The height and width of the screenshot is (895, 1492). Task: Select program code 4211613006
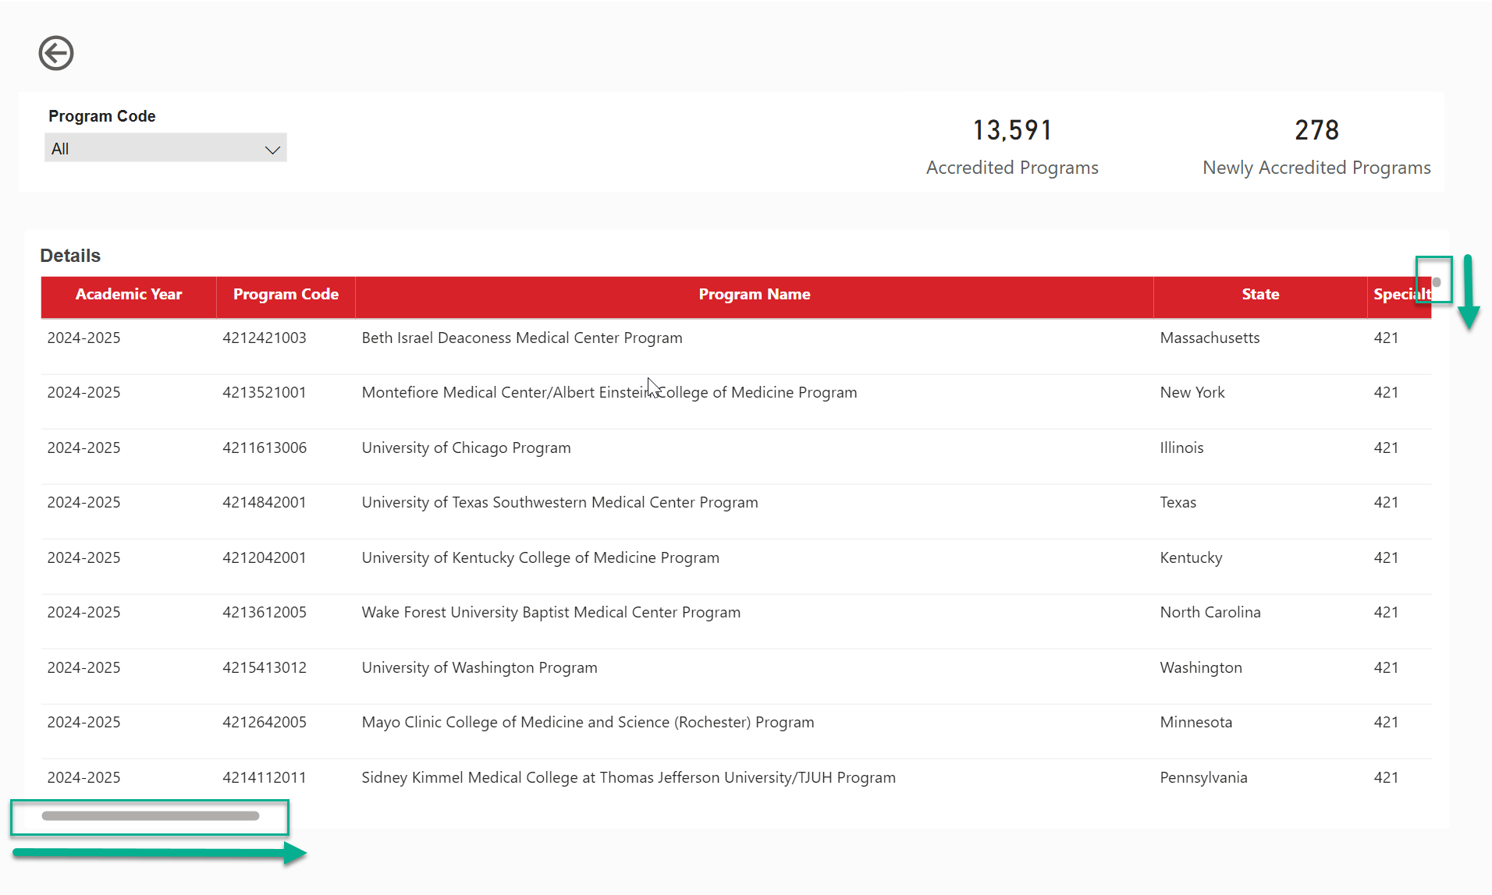265,447
